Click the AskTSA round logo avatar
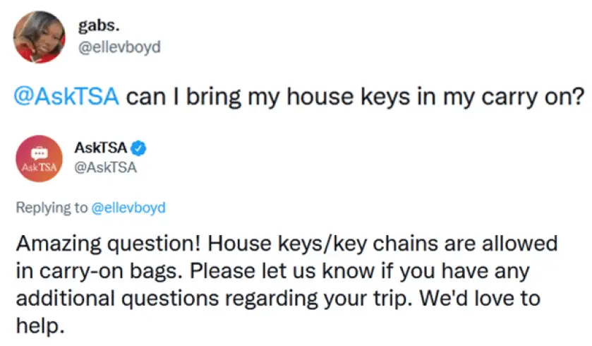The width and height of the screenshot is (592, 346). point(39,158)
